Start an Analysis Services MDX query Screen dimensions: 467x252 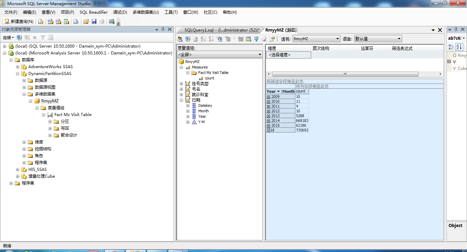coord(50,21)
